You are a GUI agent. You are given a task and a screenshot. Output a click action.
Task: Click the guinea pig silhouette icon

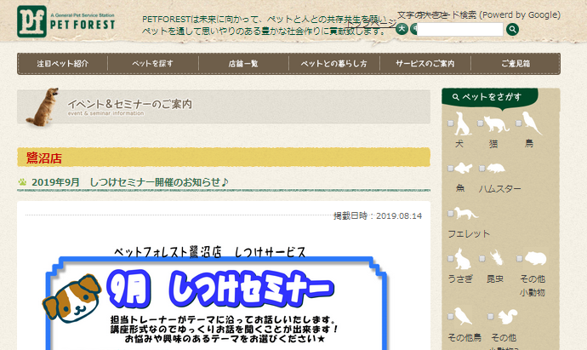pyautogui.click(x=535, y=258)
